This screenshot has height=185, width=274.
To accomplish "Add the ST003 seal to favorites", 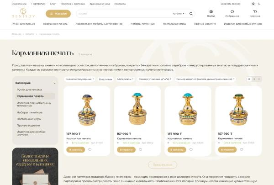I will (x=90, y=150).
